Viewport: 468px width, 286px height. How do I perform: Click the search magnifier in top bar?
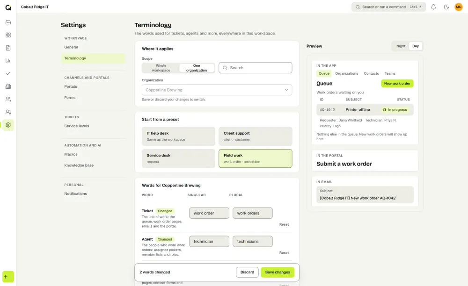click(x=357, y=7)
